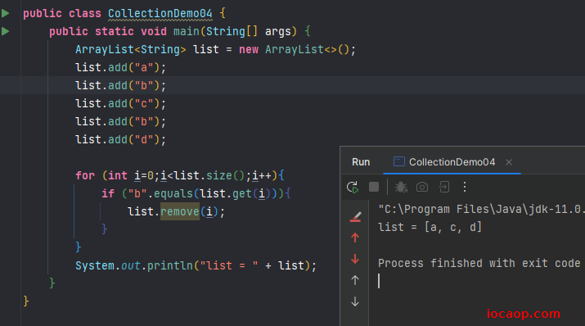
Task: Run class CollectionDemo04 from gutter arrow
Action: [x=5, y=13]
